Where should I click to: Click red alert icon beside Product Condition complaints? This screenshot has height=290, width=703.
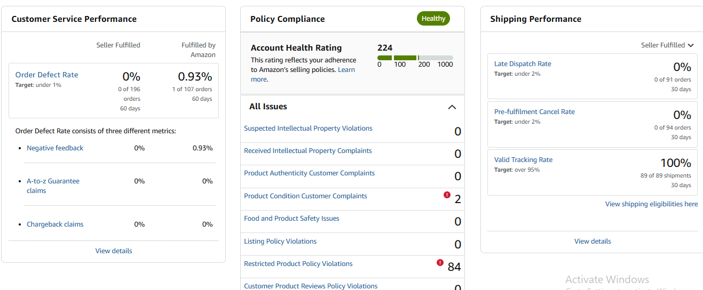pos(447,195)
